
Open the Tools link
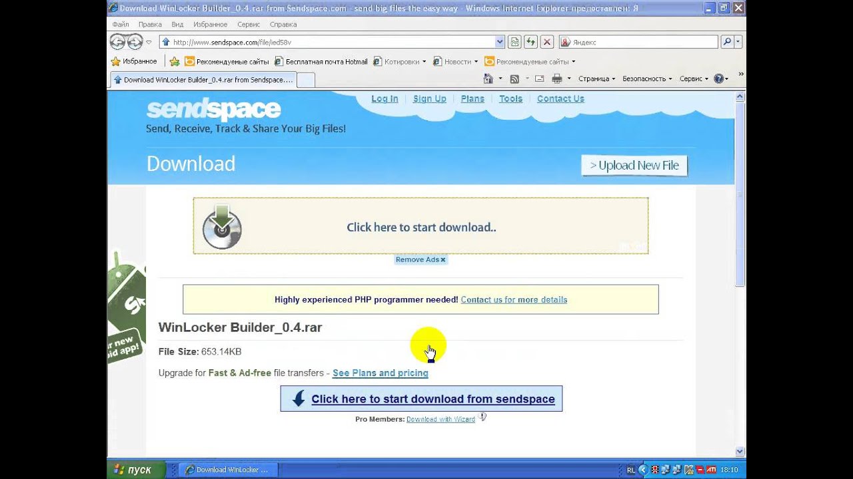pyautogui.click(x=510, y=98)
